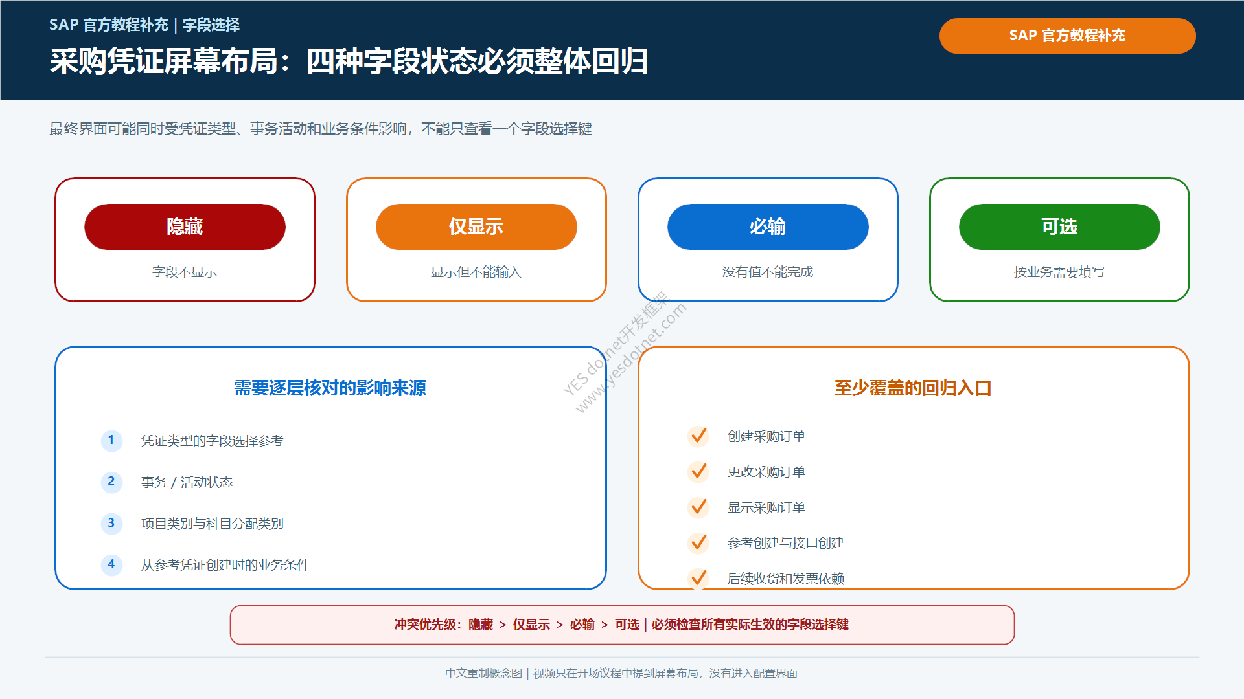Viewport: 1244px width, 699px height.
Task: Click the number 4 circle badge
Action: 111,565
